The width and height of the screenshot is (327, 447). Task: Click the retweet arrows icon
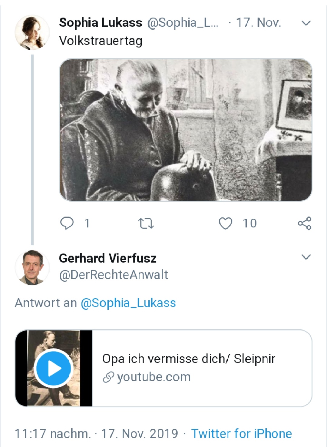click(146, 223)
